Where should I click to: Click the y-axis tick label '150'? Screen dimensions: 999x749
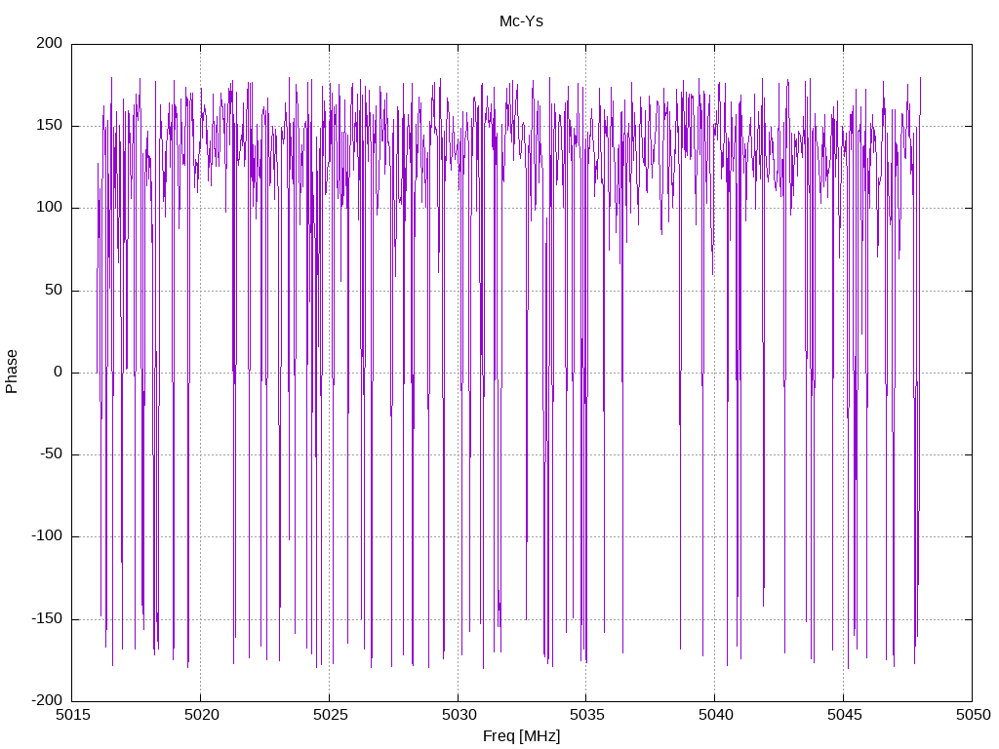tap(50, 126)
